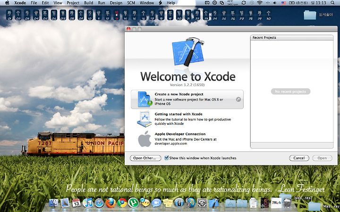Toggle Show this window when Xcode launches
The width and height of the screenshot is (340, 212).
pos(167,158)
